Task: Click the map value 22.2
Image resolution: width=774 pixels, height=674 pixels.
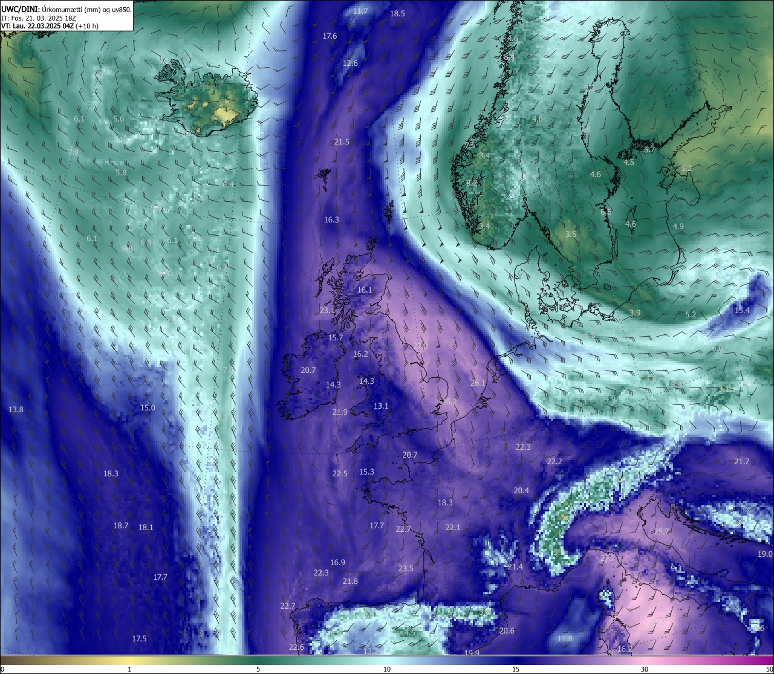Action: pyautogui.click(x=554, y=461)
